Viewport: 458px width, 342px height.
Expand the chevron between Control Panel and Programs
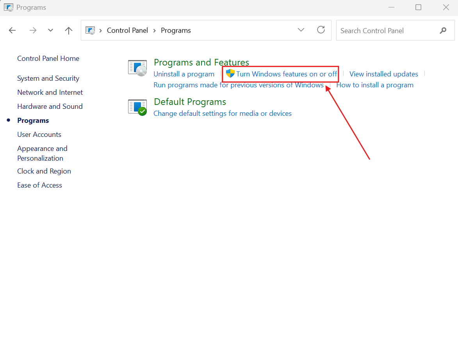click(155, 31)
